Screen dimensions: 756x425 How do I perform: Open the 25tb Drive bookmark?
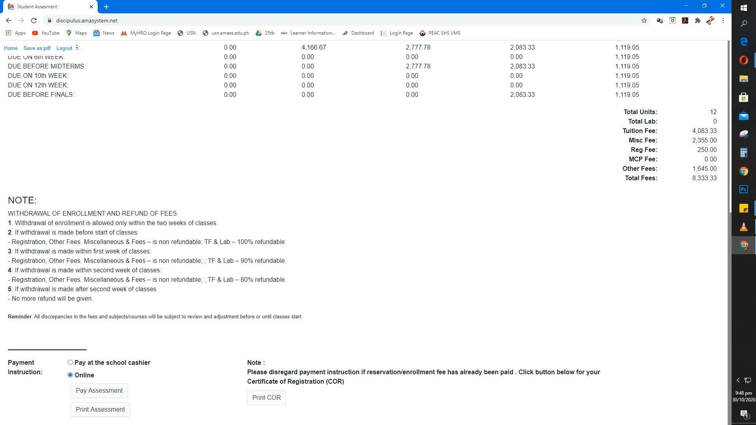tap(265, 33)
